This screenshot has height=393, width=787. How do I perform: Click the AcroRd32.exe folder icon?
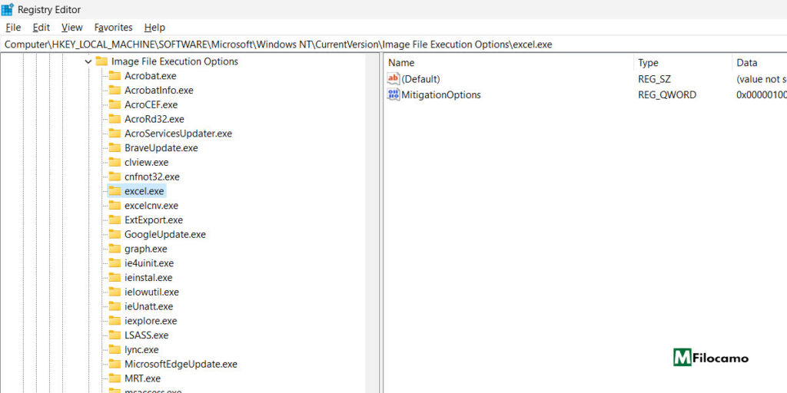pos(115,119)
